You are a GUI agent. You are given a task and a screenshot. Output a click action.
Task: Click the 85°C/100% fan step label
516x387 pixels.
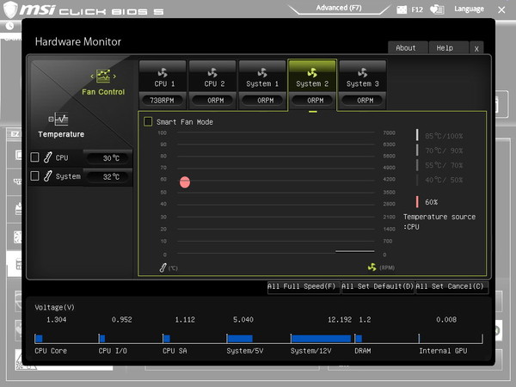click(444, 136)
